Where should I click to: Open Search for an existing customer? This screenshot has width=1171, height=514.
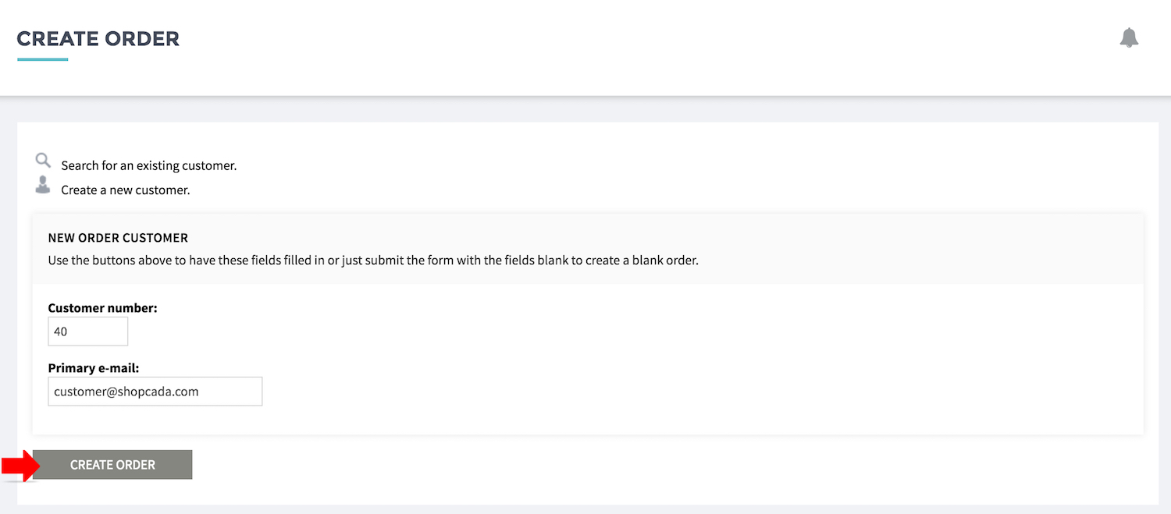(149, 165)
